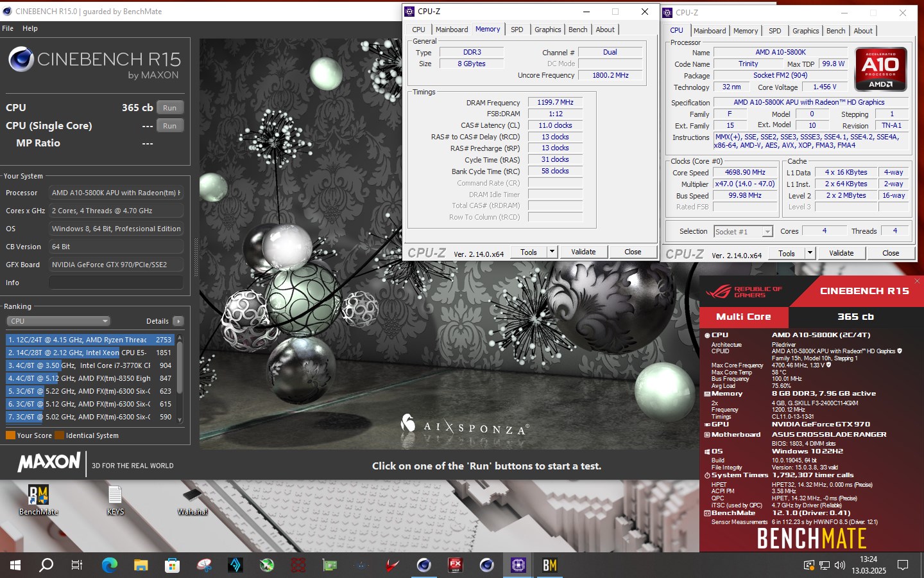Viewport: 924px width, 578px height.
Task: Click the AMD A10 processor badge
Action: tap(881, 69)
